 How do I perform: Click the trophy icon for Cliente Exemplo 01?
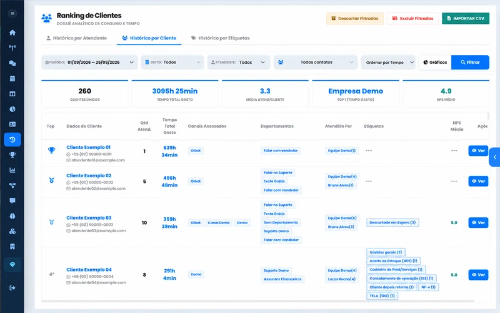tap(51, 150)
